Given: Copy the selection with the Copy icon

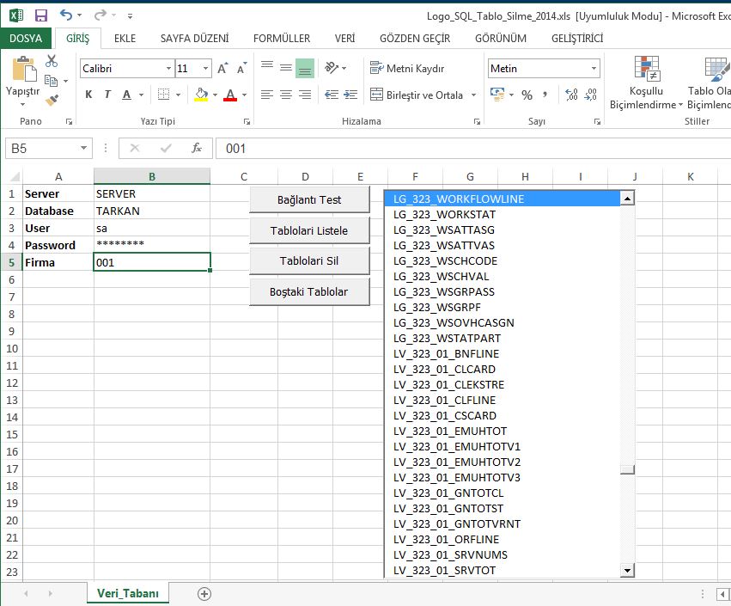Looking at the screenshot, I should click(51, 81).
